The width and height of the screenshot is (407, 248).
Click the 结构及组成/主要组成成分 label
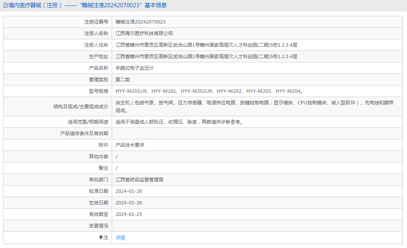(81, 106)
